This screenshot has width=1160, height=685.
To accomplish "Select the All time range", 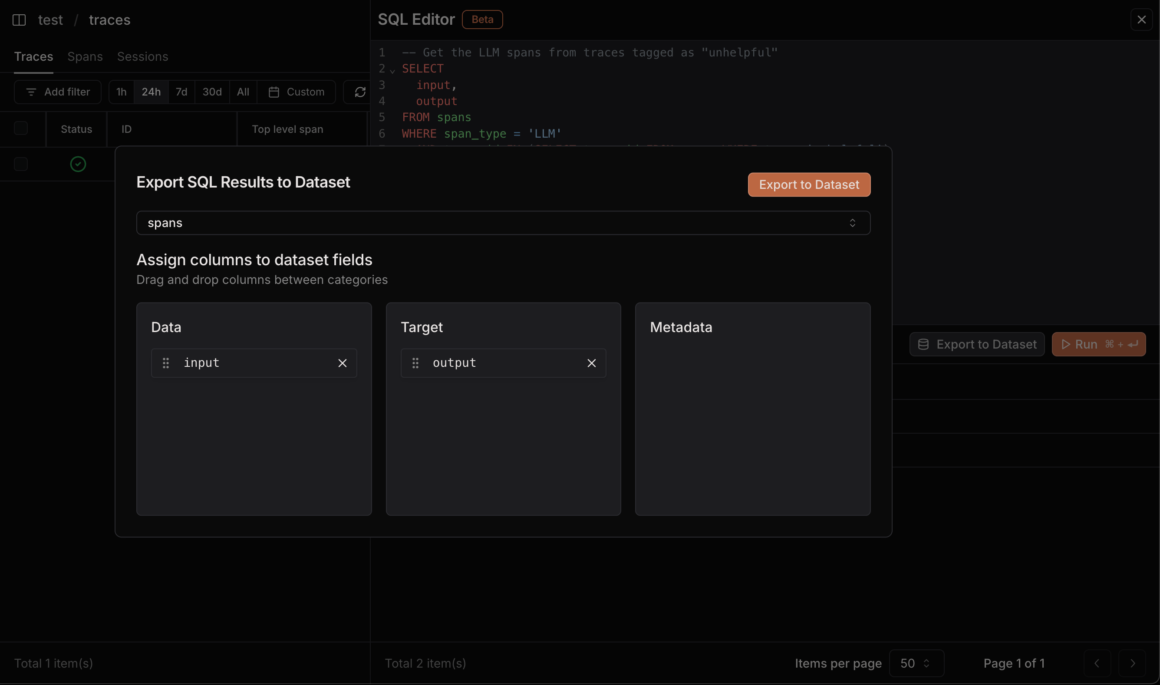I will [243, 92].
